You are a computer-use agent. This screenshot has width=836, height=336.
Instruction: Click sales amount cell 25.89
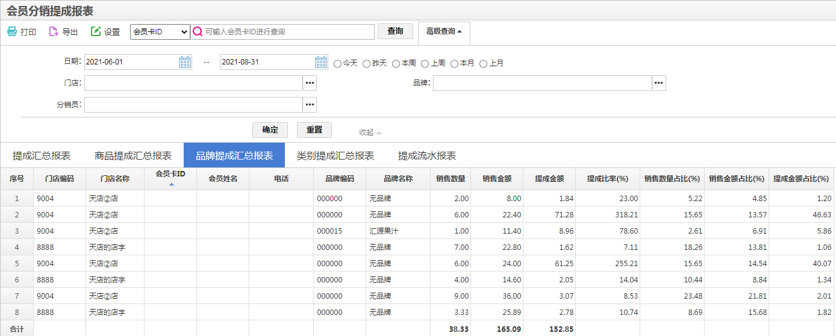pyautogui.click(x=497, y=313)
